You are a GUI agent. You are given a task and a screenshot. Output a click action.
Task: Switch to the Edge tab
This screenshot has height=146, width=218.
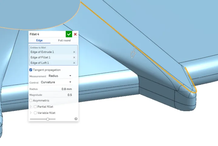coord(39,40)
